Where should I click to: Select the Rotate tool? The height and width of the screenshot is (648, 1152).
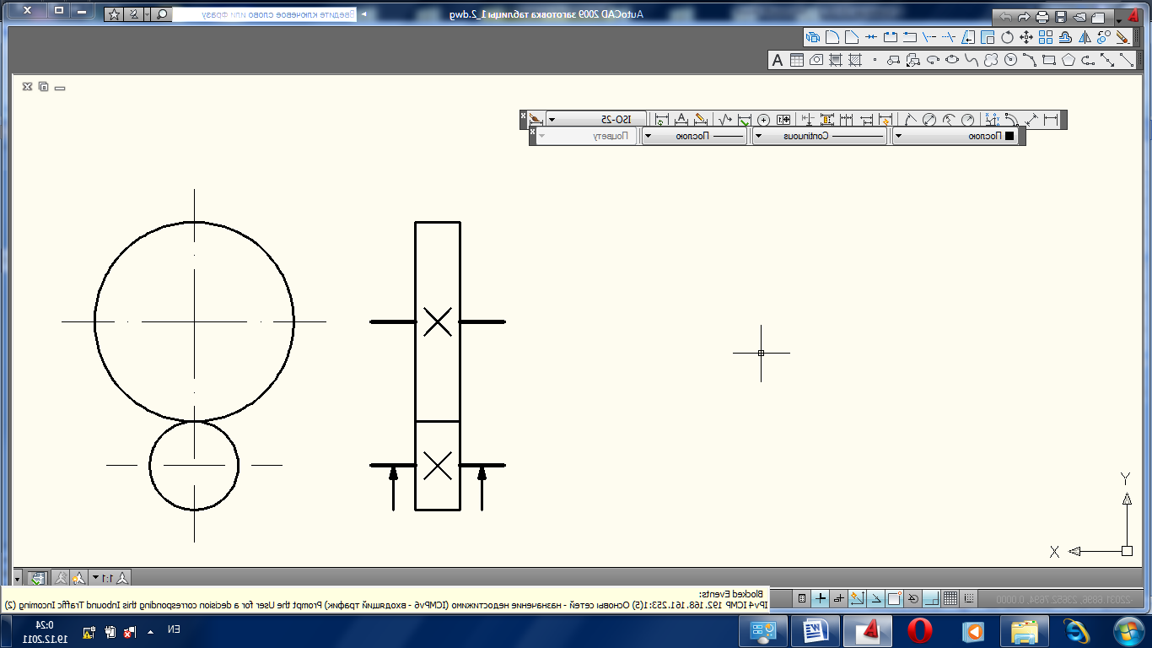point(1007,37)
